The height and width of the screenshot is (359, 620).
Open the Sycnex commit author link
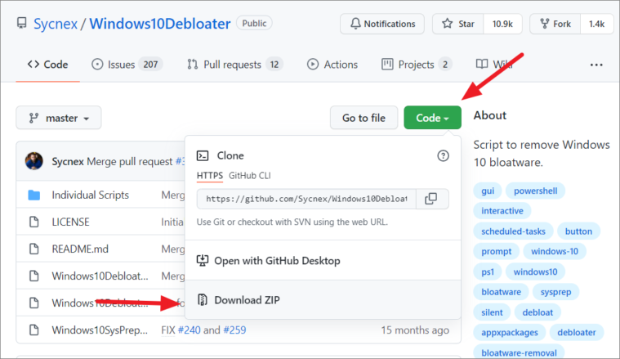coord(68,161)
